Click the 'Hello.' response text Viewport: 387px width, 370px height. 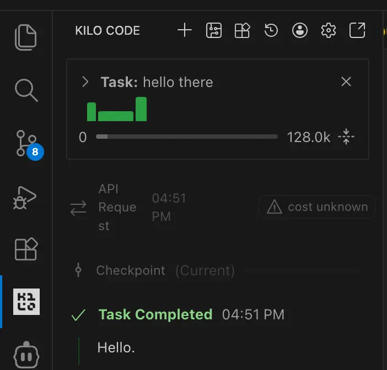(116, 348)
